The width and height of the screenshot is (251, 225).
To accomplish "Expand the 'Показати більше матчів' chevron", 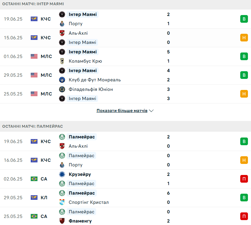I will click(x=151, y=111).
